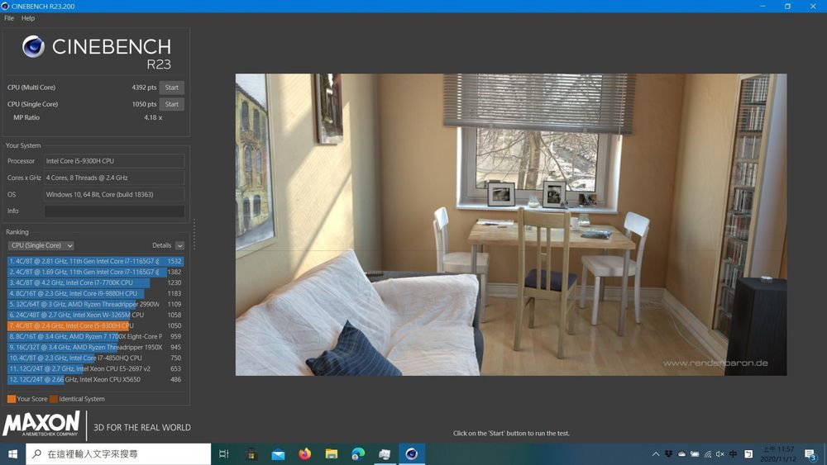
Task: Click the OneDrive cloud tray icon
Action: [681, 454]
